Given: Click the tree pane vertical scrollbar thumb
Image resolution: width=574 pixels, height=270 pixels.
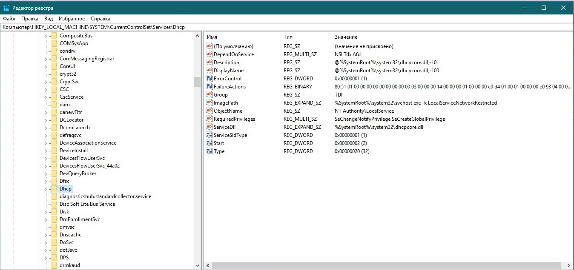Looking at the screenshot, I should coord(197,82).
